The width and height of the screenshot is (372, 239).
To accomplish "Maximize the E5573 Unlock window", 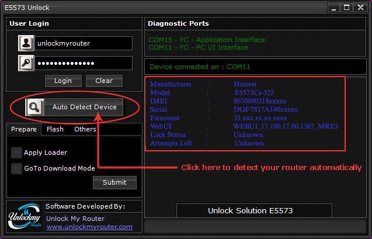I will (x=346, y=8).
